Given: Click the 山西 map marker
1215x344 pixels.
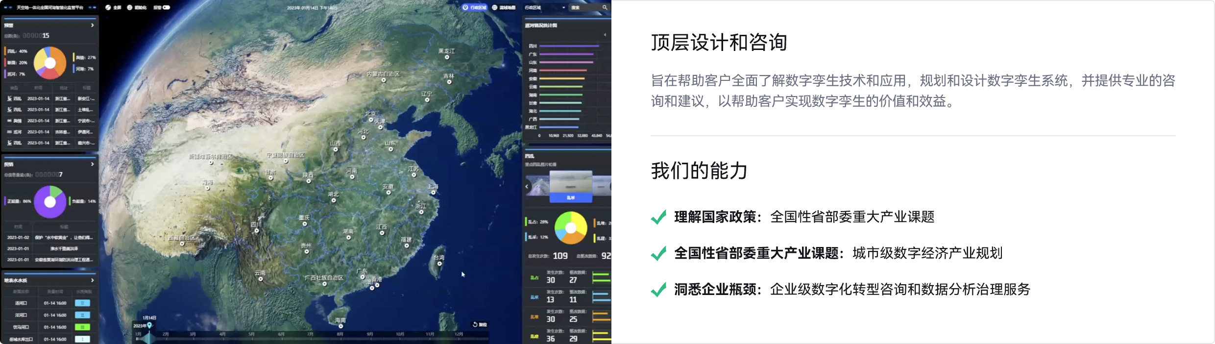Looking at the screenshot, I should coord(336,149).
